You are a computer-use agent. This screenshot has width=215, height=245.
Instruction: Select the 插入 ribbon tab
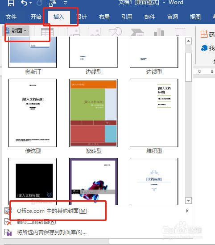59,17
